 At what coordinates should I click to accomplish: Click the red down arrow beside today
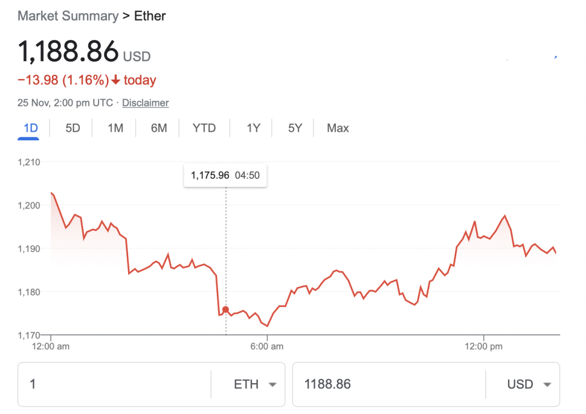116,80
